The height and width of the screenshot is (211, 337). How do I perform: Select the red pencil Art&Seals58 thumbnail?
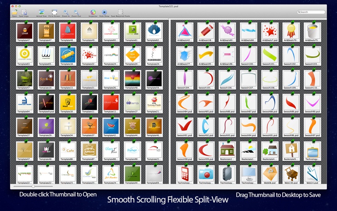206,32
